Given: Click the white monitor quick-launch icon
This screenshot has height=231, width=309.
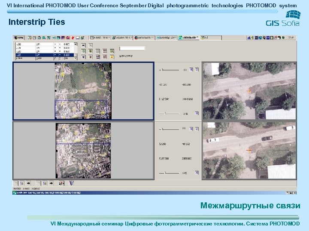Looking at the screenshot, I should (x=78, y=38).
